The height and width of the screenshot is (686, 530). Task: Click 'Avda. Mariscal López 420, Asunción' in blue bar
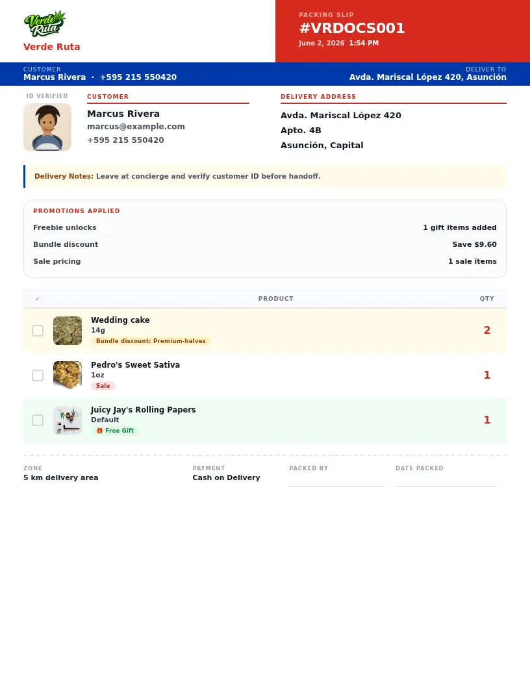click(x=427, y=77)
